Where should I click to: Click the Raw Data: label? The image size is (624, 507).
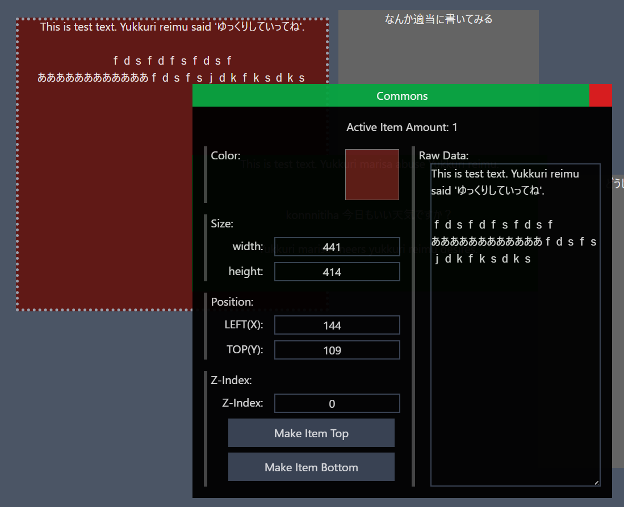point(443,155)
